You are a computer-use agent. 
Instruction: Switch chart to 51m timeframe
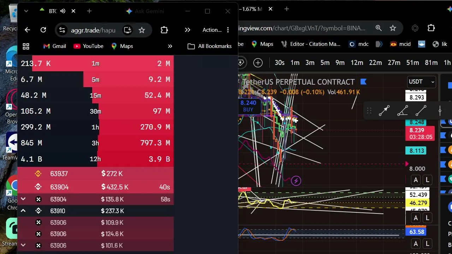coord(412,63)
